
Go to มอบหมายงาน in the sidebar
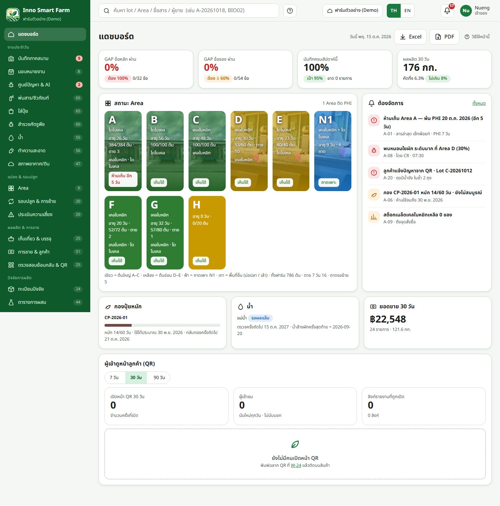[45, 72]
